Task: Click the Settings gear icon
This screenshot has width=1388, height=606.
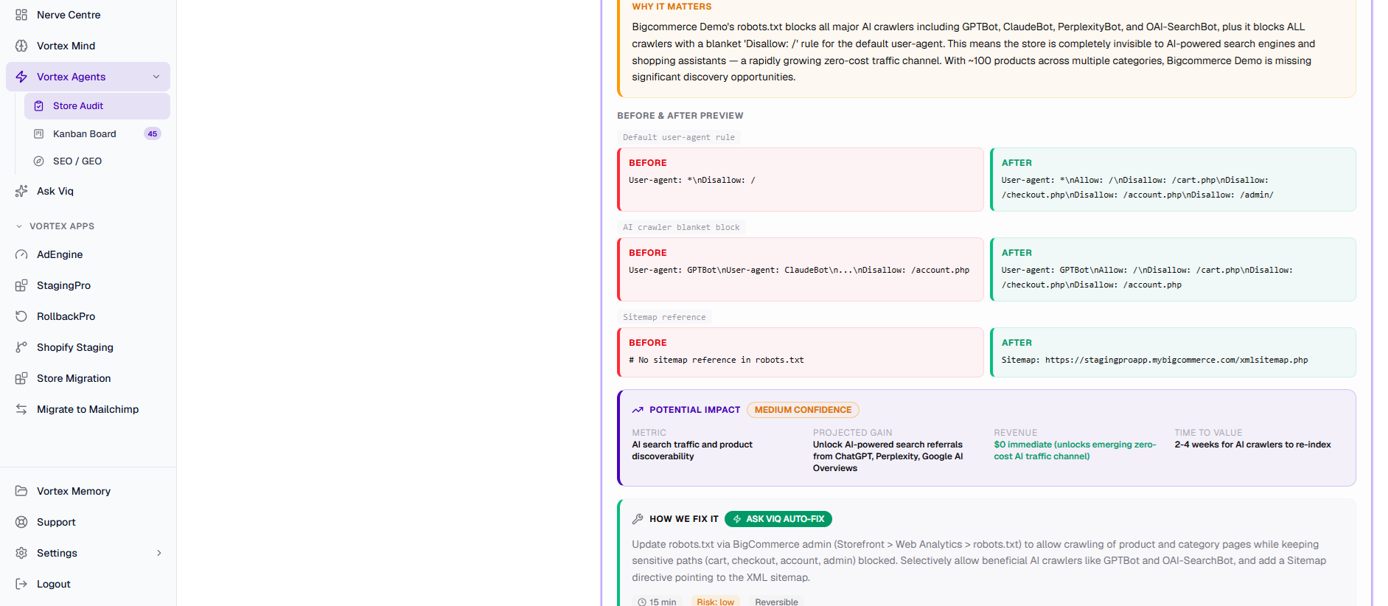Action: [x=21, y=553]
